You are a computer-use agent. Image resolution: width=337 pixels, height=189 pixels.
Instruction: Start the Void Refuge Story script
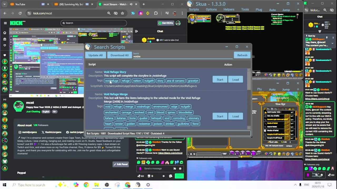220,80
